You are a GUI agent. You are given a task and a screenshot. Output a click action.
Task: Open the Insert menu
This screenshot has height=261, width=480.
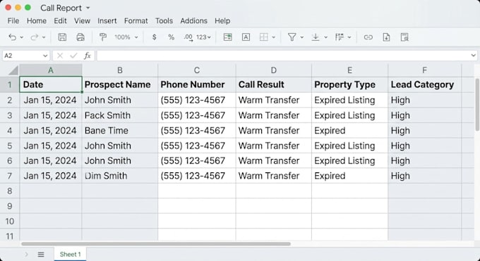point(107,21)
